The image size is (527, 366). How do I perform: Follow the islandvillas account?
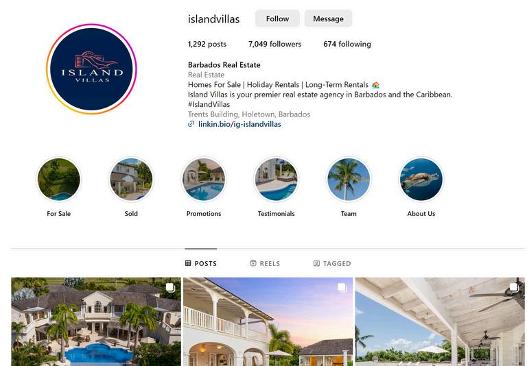pyautogui.click(x=277, y=19)
